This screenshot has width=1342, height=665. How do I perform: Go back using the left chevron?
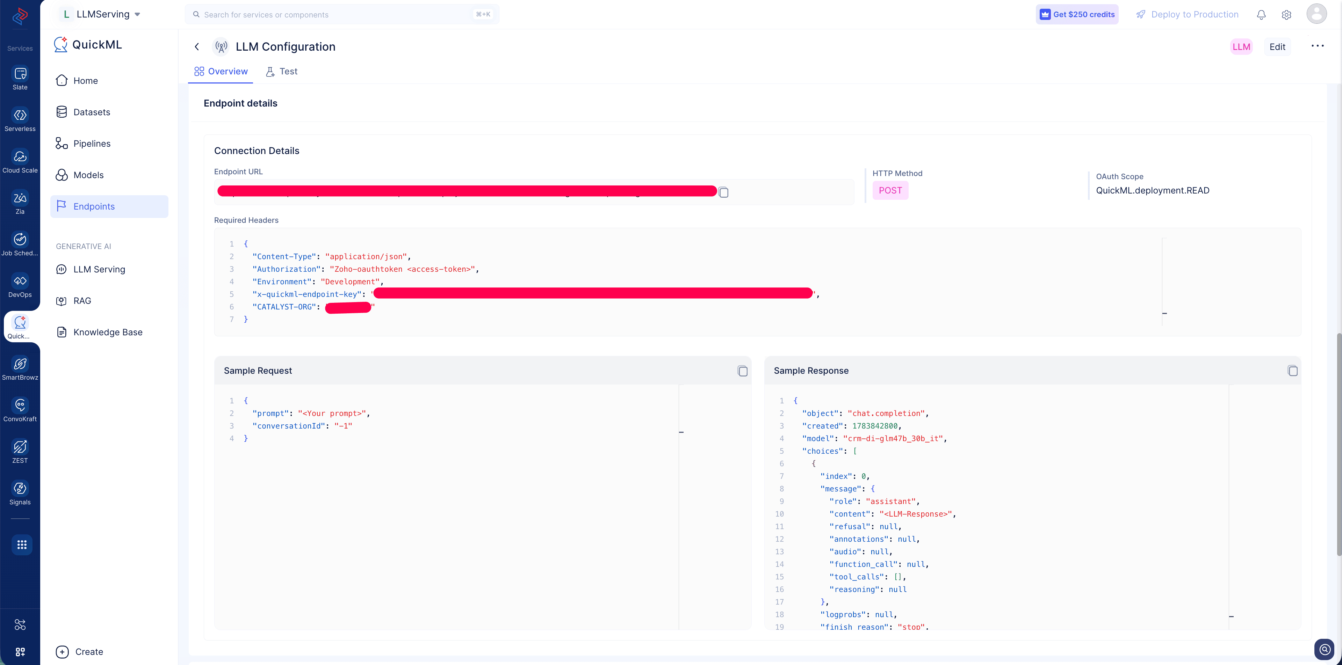tap(197, 46)
